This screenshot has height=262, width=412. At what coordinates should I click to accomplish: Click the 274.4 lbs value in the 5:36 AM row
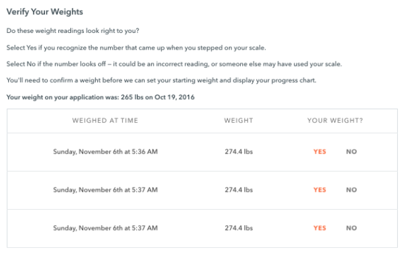(239, 151)
